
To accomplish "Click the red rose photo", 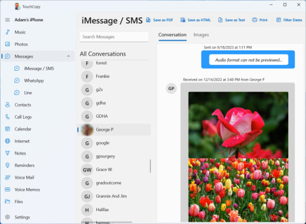I will [238, 125].
